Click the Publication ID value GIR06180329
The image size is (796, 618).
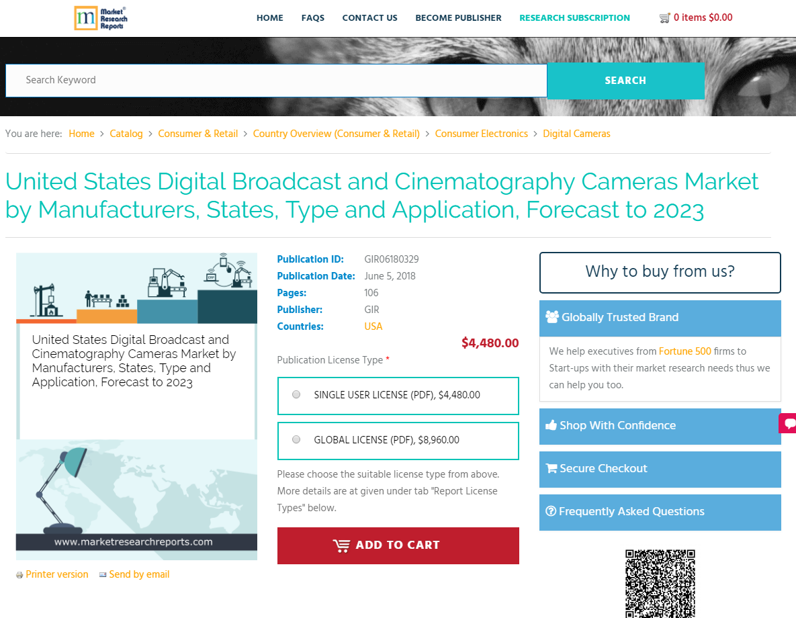[392, 259]
